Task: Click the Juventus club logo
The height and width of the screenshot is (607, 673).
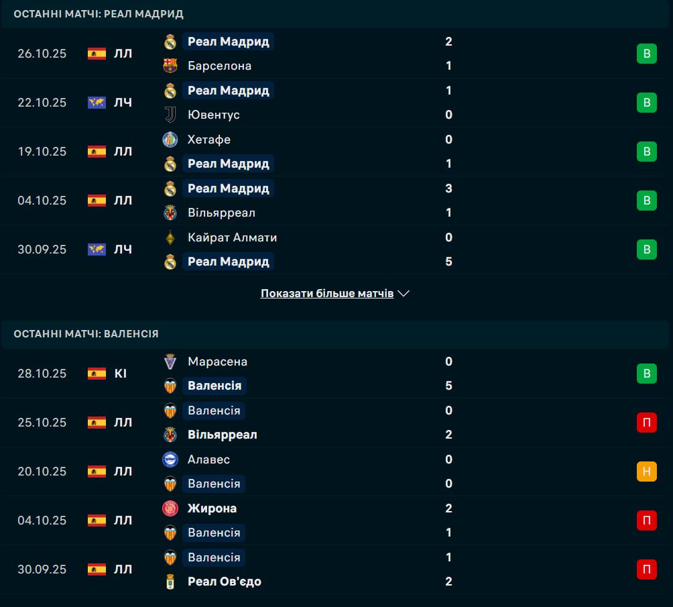Action: [x=170, y=115]
